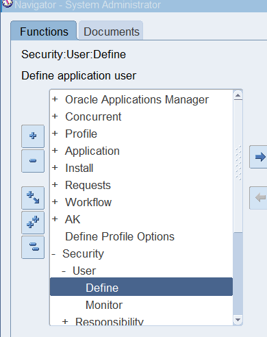Select the Functions tab
Viewport: 267px width, 337px height.
click(x=44, y=31)
